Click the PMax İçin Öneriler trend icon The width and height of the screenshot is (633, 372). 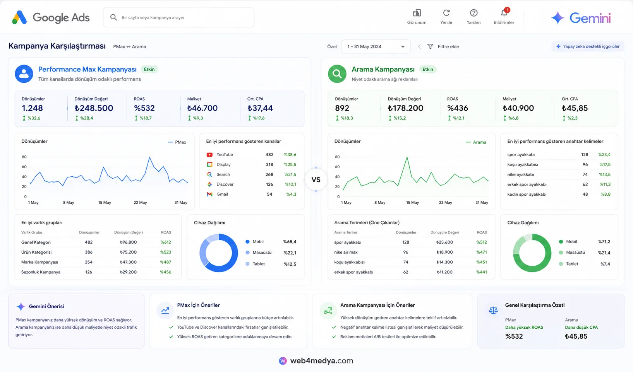click(x=165, y=311)
